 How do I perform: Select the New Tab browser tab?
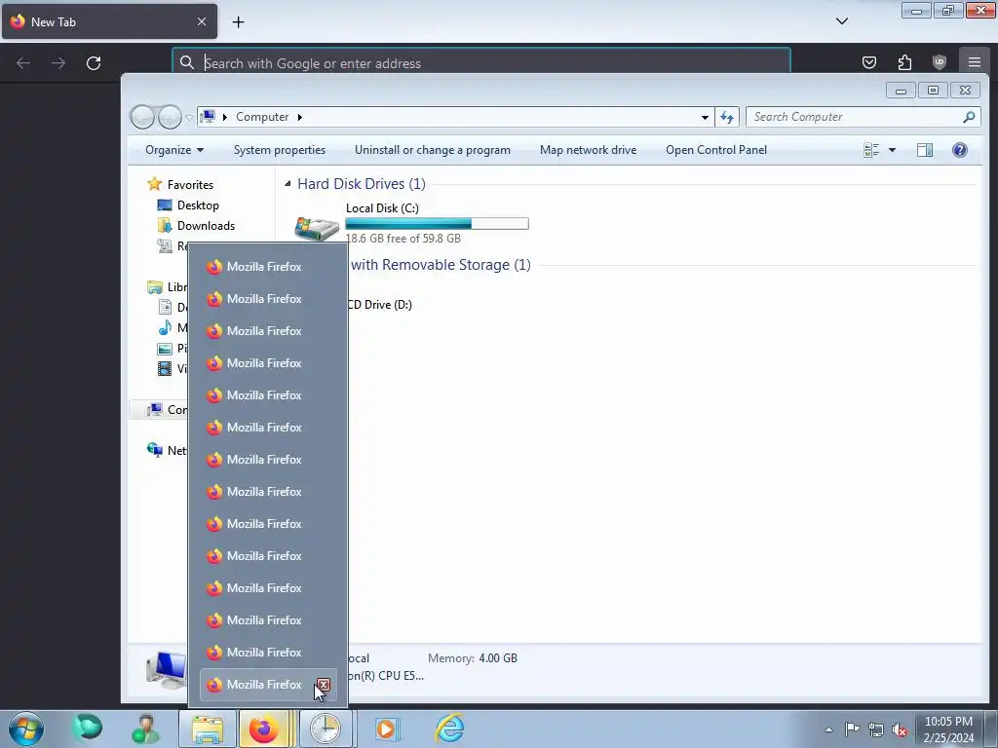coord(109,21)
